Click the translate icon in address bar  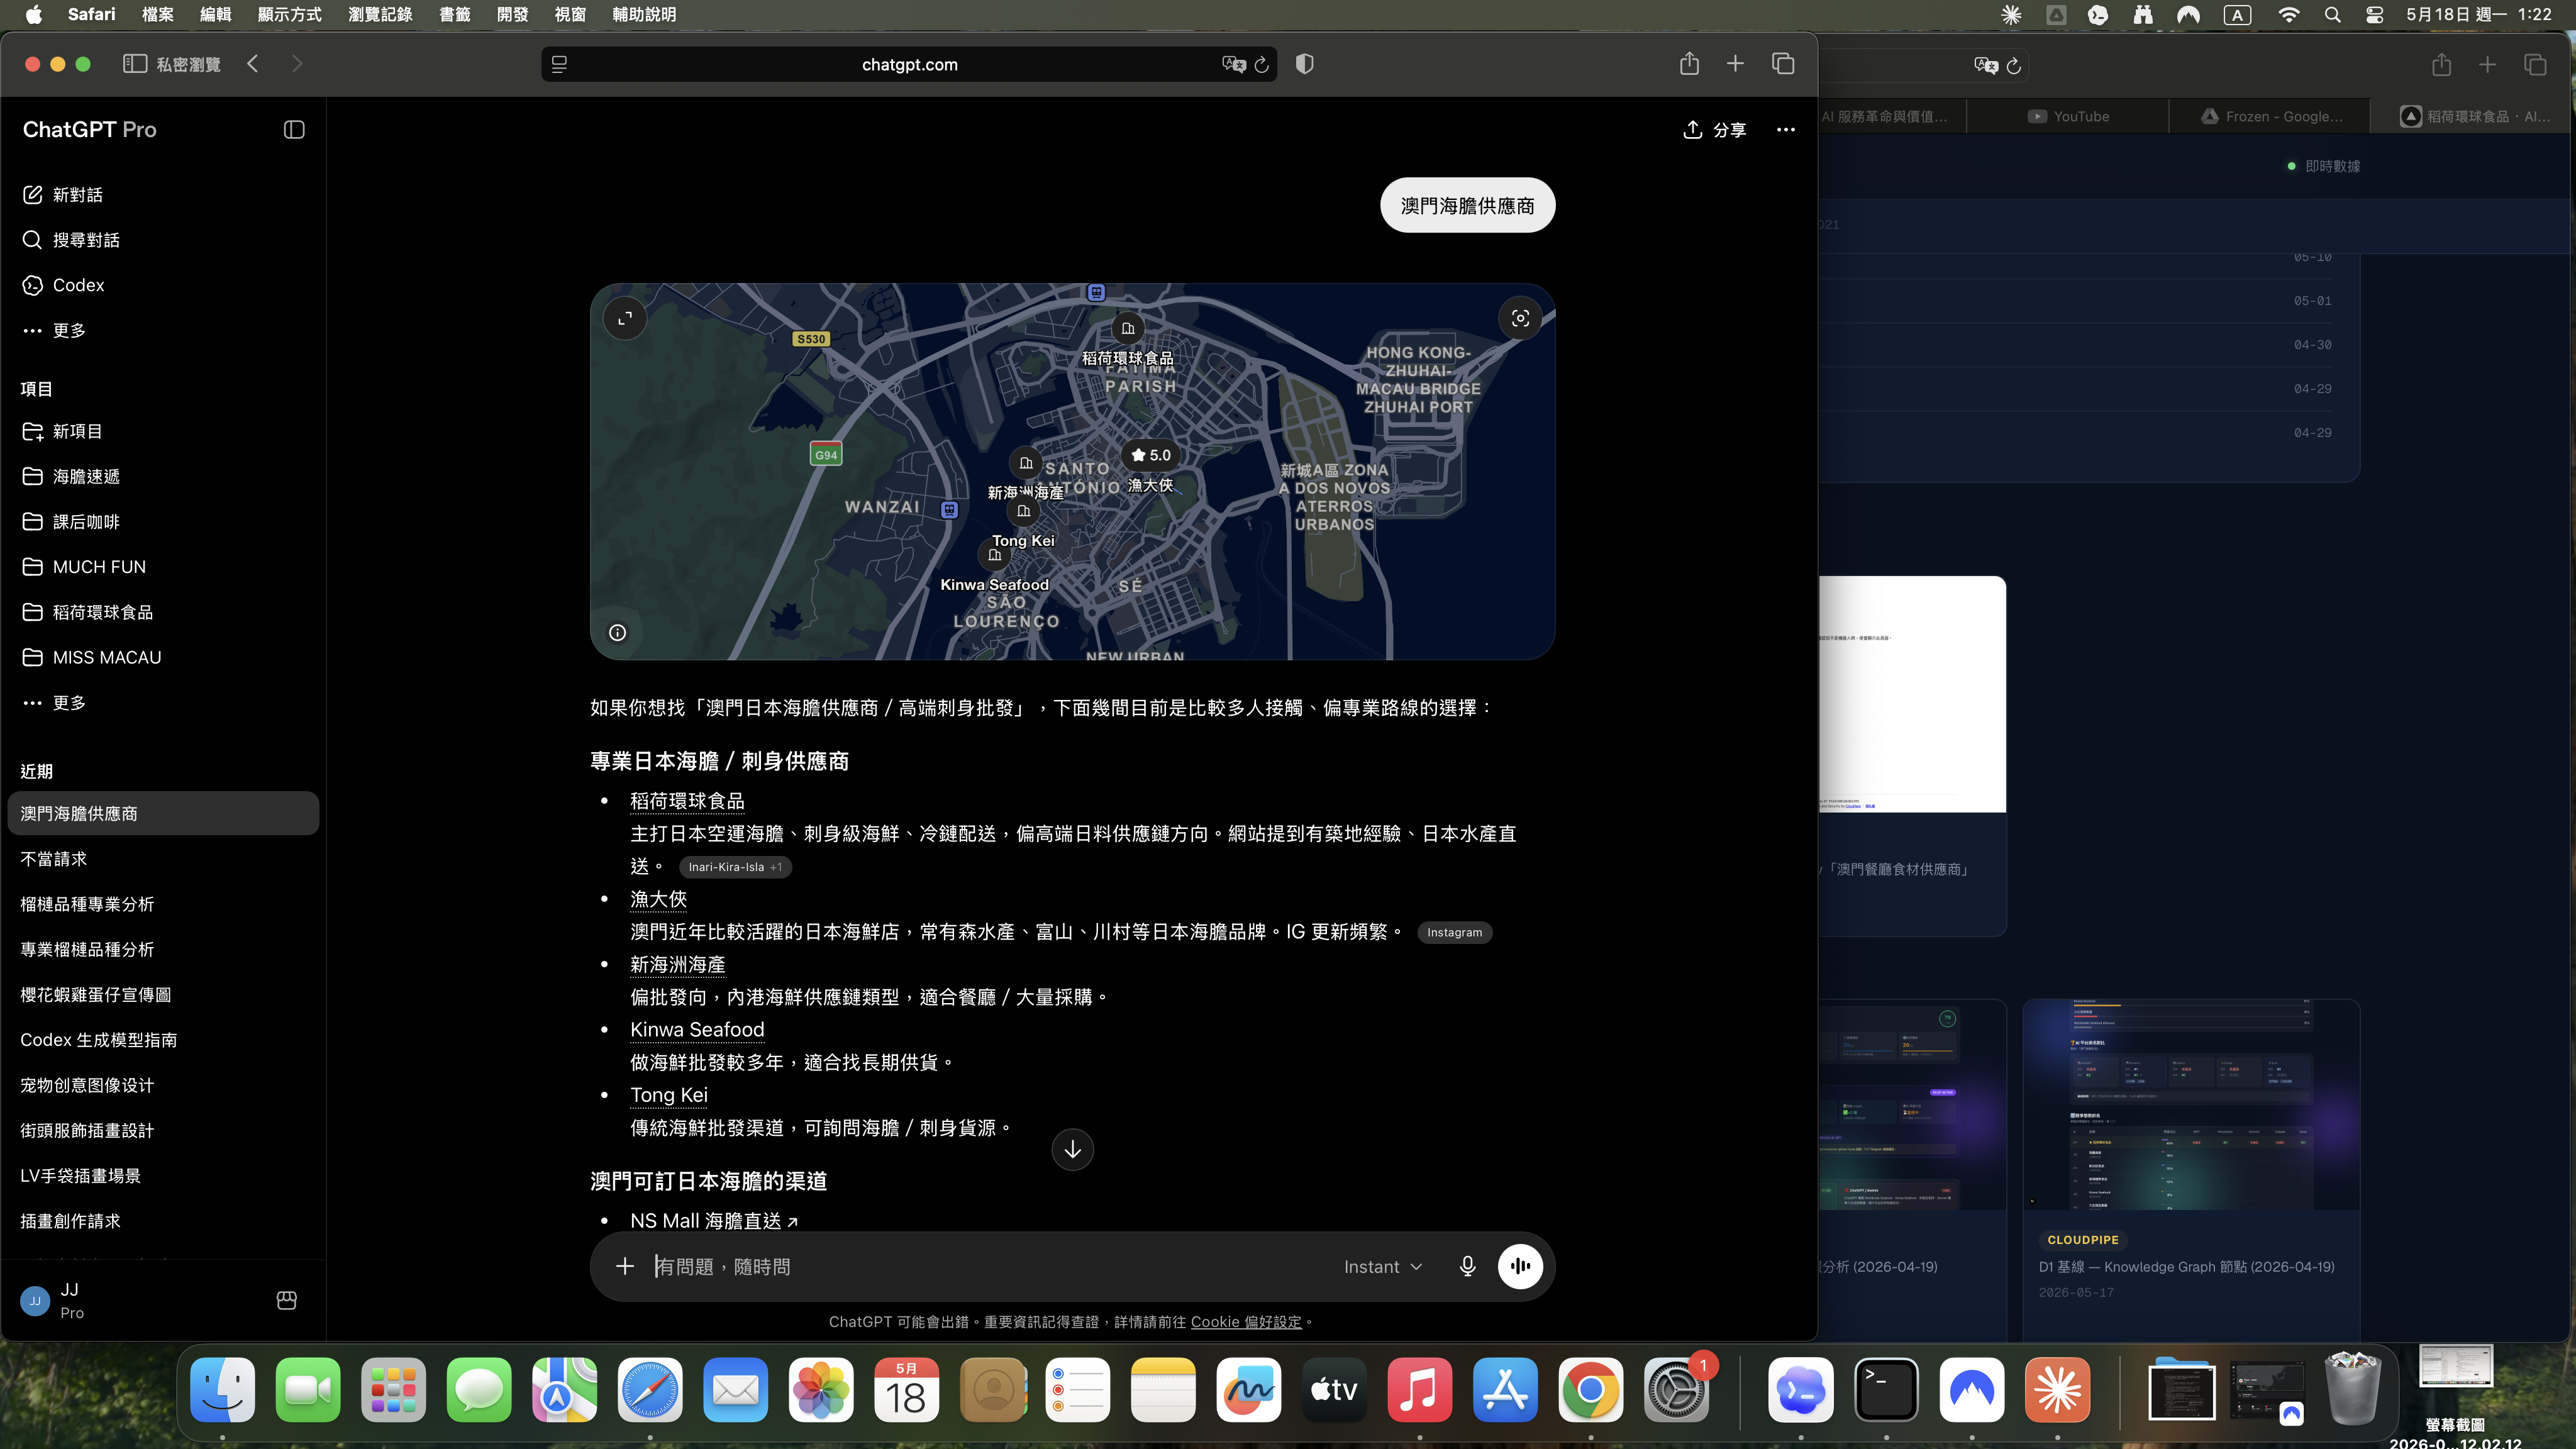click(1234, 64)
